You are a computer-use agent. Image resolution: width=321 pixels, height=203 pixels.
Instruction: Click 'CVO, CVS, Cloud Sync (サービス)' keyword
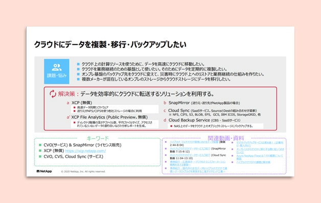[73, 157]
